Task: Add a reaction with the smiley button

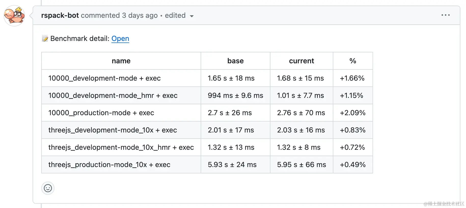Action: tap(48, 188)
